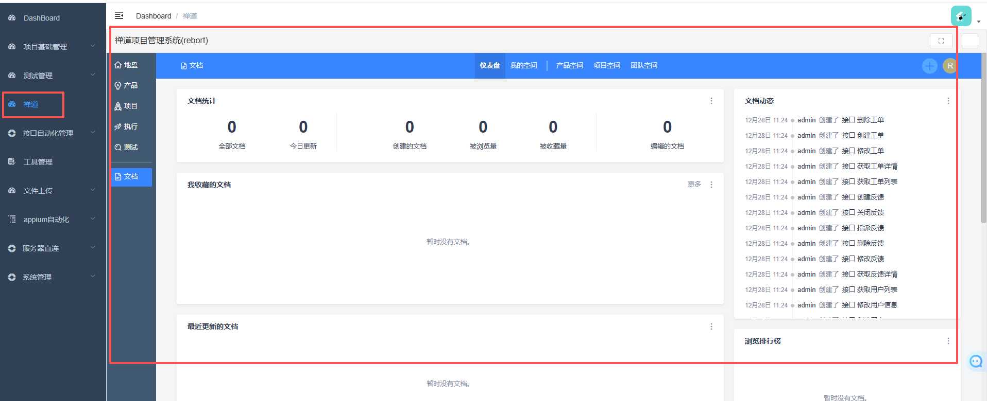Open the R user avatar in ZenTao bar
987x401 pixels.
(x=950, y=66)
